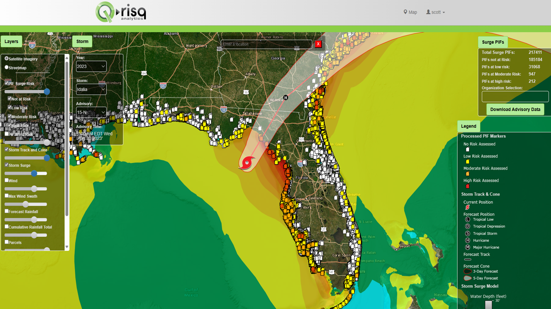Click the Qrisq analytics logo
Screen dimensions: 551x309
tap(121, 12)
